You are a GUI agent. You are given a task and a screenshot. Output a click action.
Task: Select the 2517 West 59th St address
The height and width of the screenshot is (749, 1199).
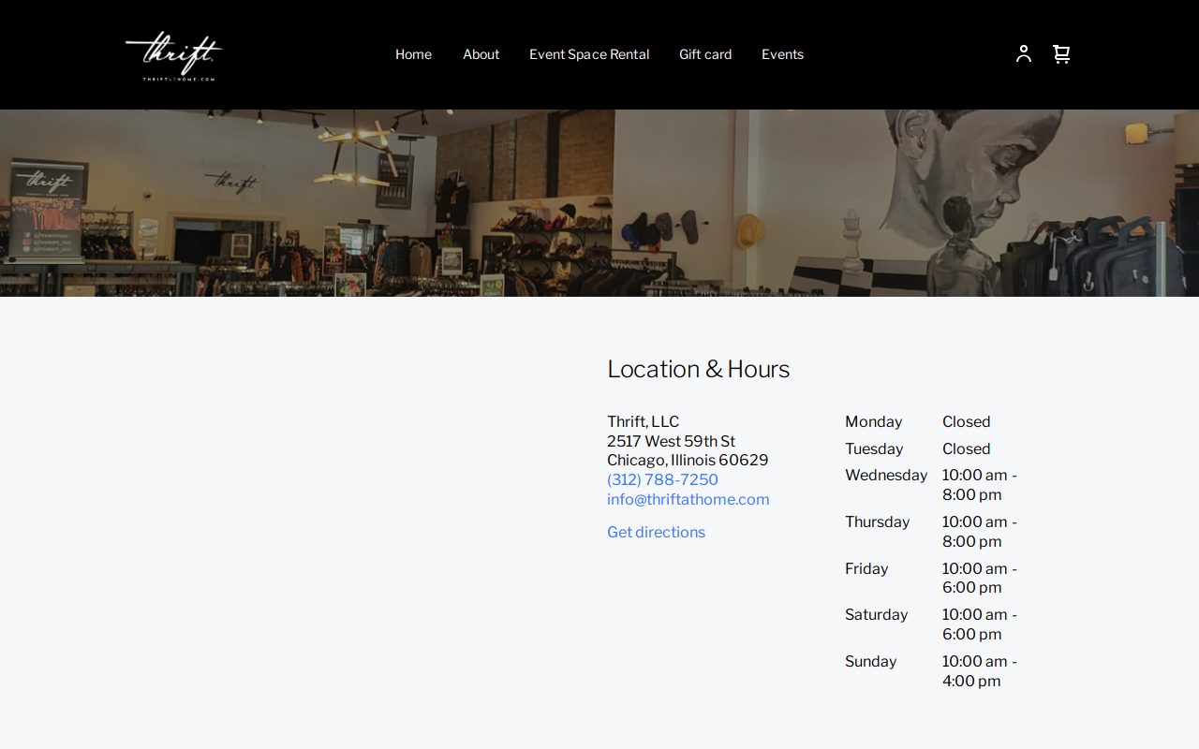[671, 442]
